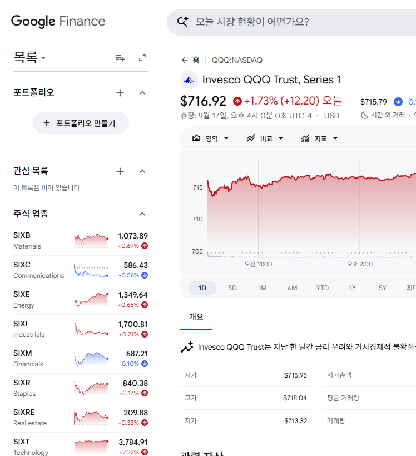This screenshot has height=456, width=416.
Task: Focus the market status search field
Action: pos(291,22)
